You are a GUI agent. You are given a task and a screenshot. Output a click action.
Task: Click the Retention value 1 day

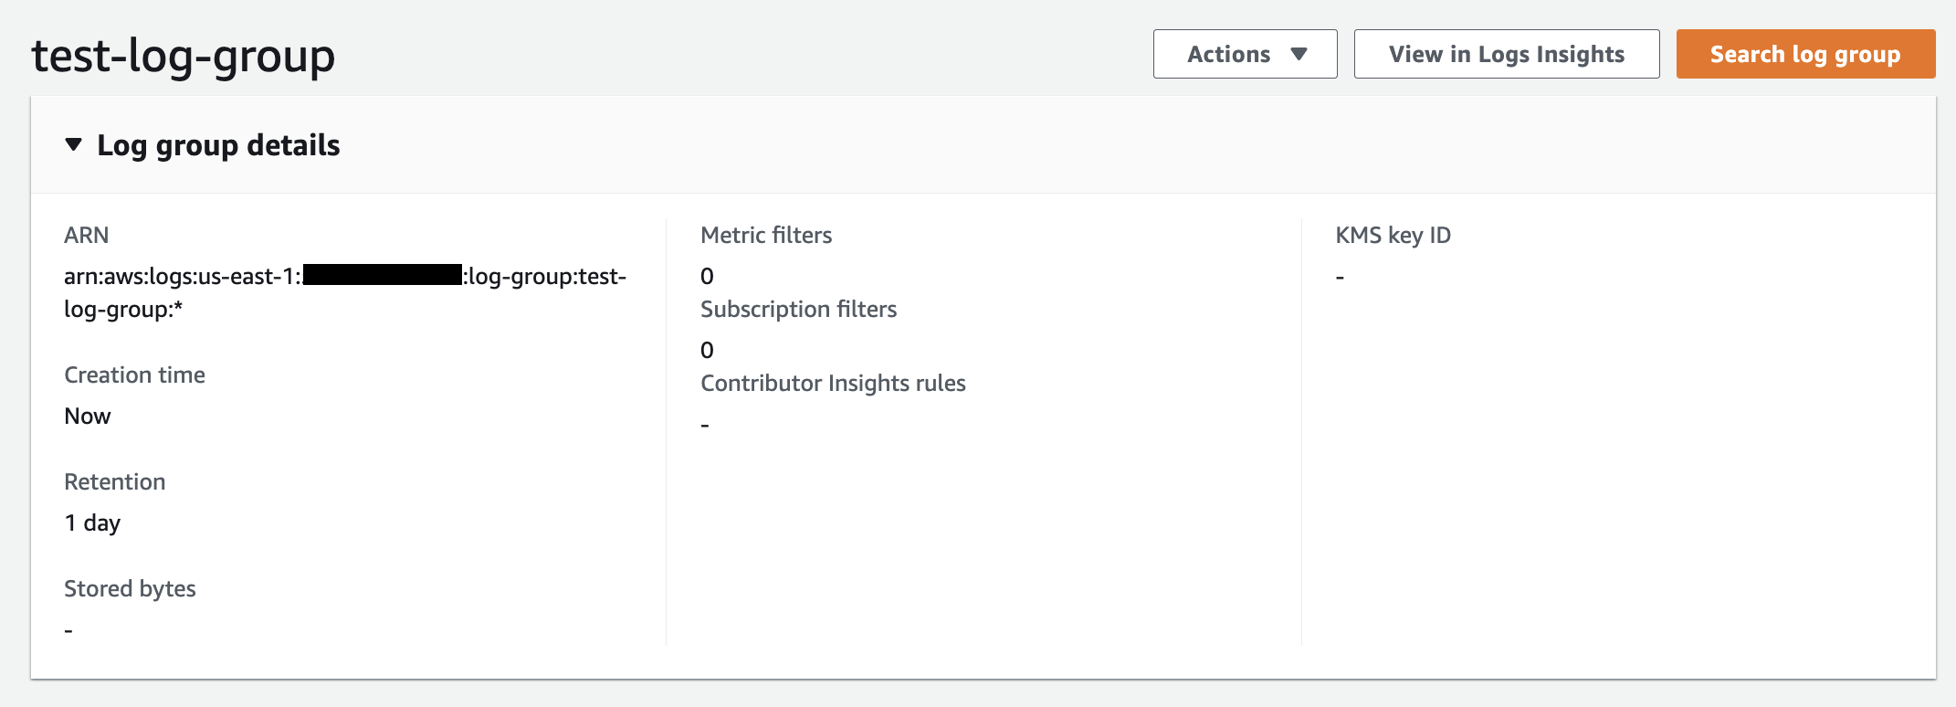(92, 523)
